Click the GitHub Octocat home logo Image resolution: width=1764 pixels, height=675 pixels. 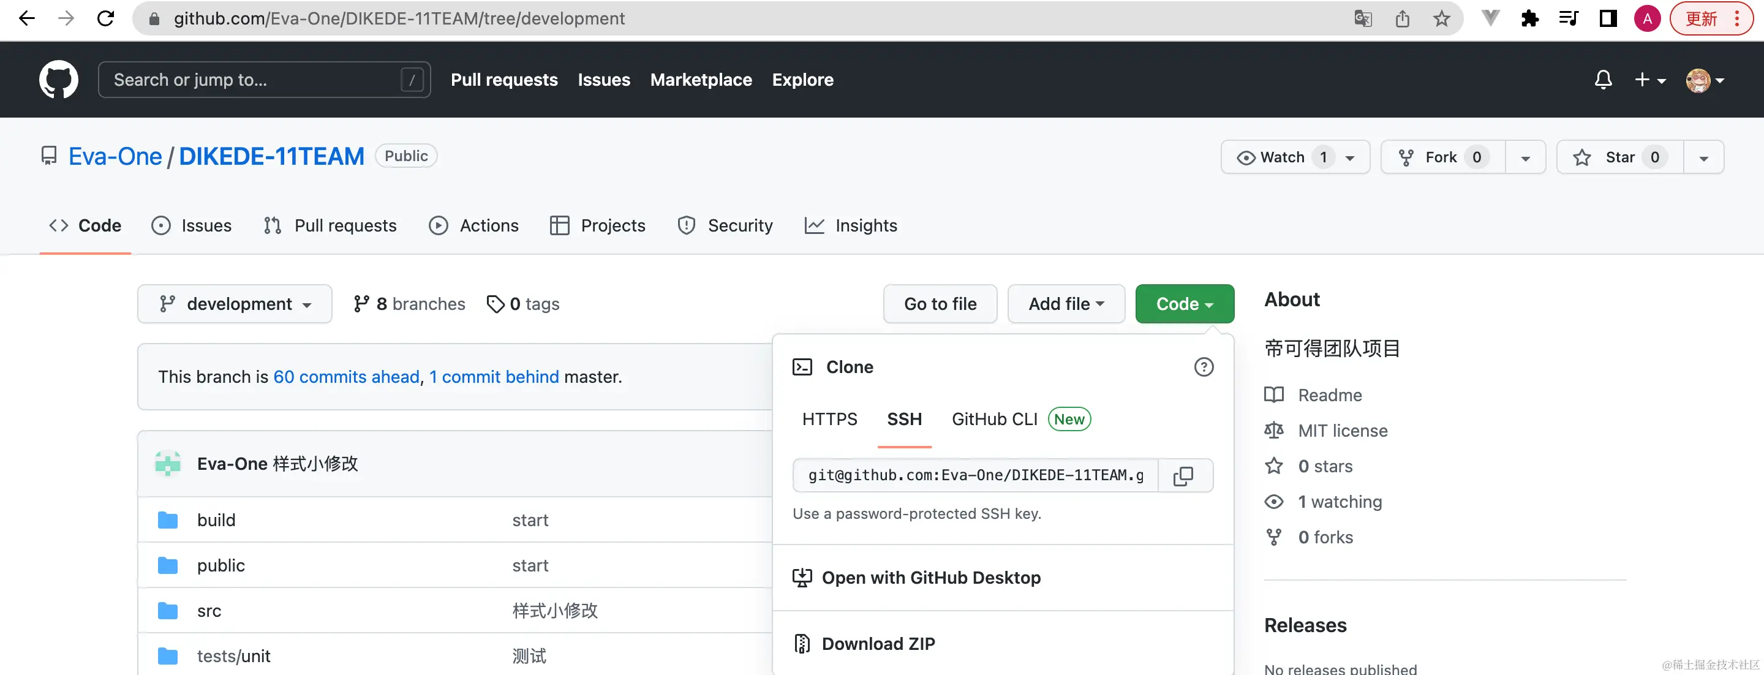58,80
